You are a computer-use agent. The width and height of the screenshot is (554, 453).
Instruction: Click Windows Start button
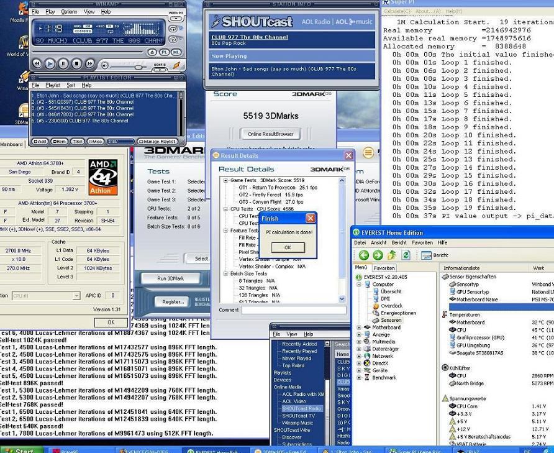point(21,450)
